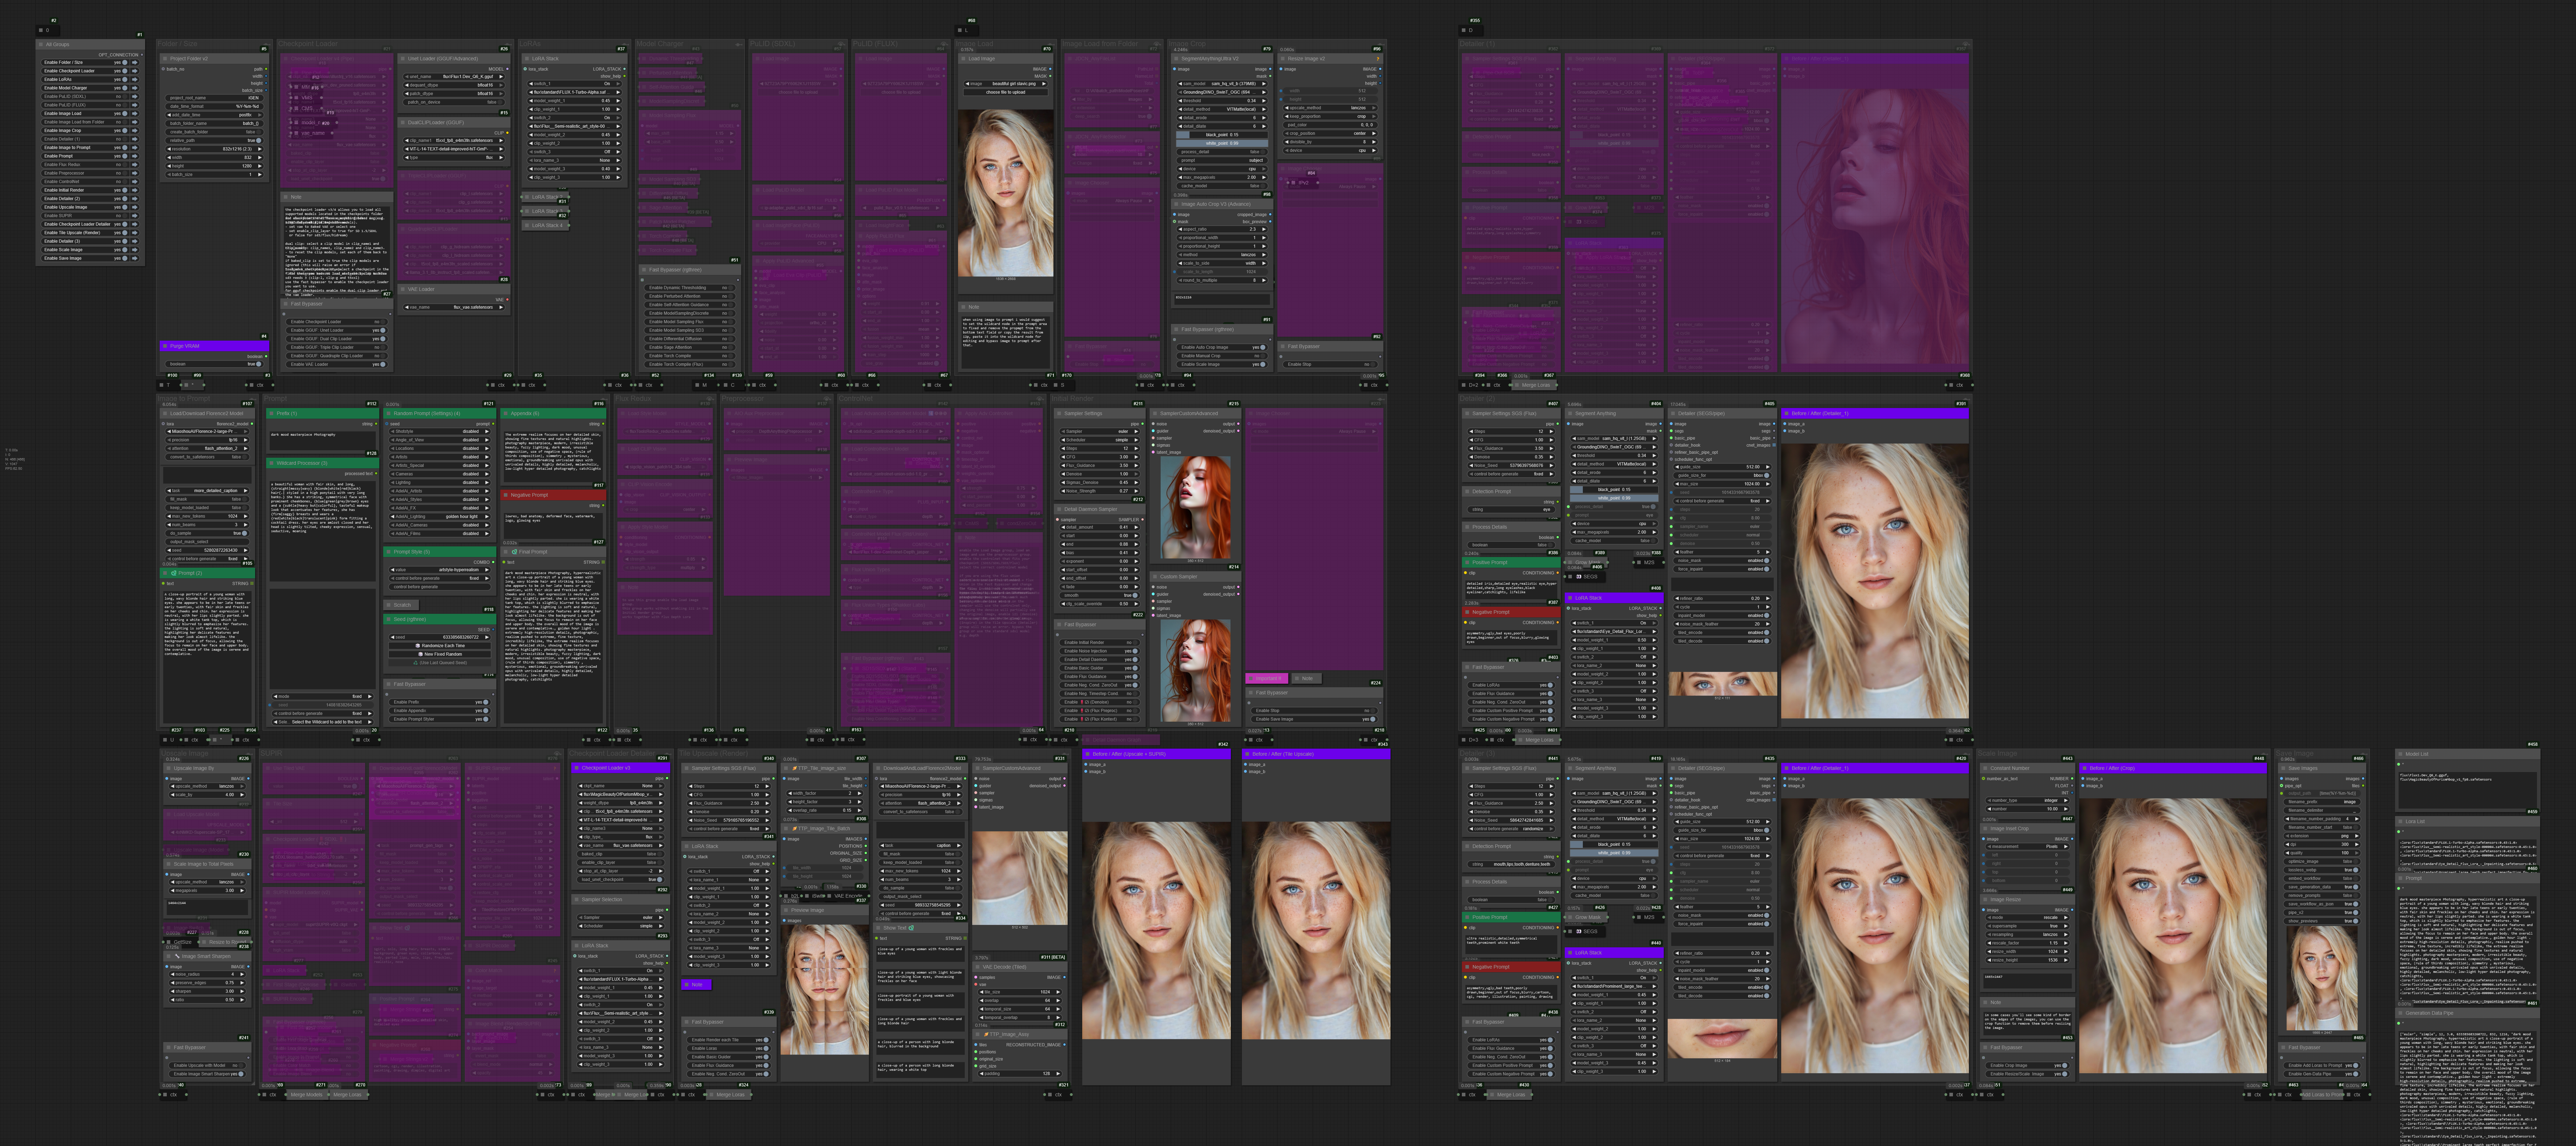Click navigate arrow beside Enable Image Crop
This screenshot has width=2576, height=1146.
click(135, 131)
